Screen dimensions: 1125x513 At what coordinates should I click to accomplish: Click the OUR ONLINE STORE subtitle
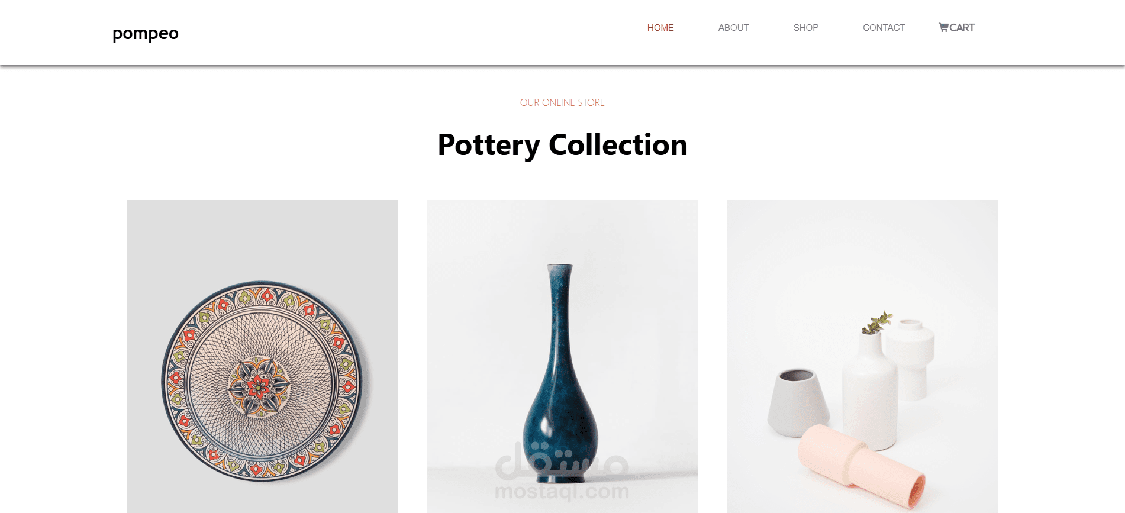pos(562,102)
